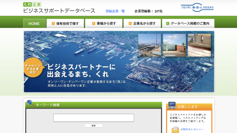Click the お問合せメールフォームへ link
This screenshot has height=133, width=237.
(x=192, y=129)
